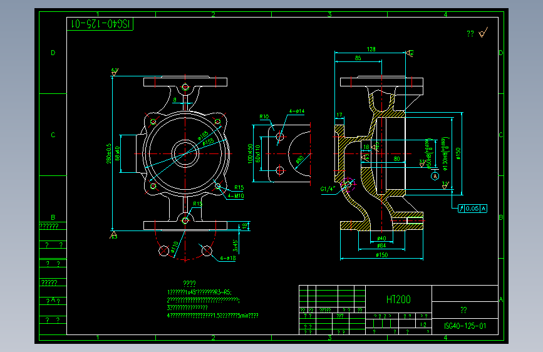Select the ISG40-125-01 drawing number in title block
This screenshot has width=543, height=352.
(465, 326)
